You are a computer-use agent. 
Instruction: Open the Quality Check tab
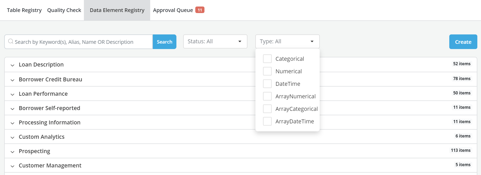point(64,10)
